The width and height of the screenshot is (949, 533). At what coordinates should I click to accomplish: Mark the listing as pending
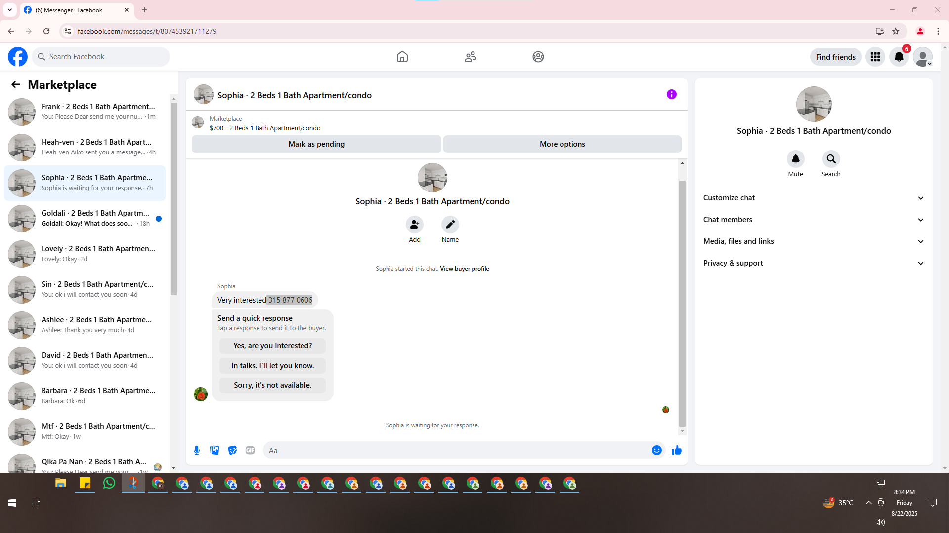[x=316, y=144]
